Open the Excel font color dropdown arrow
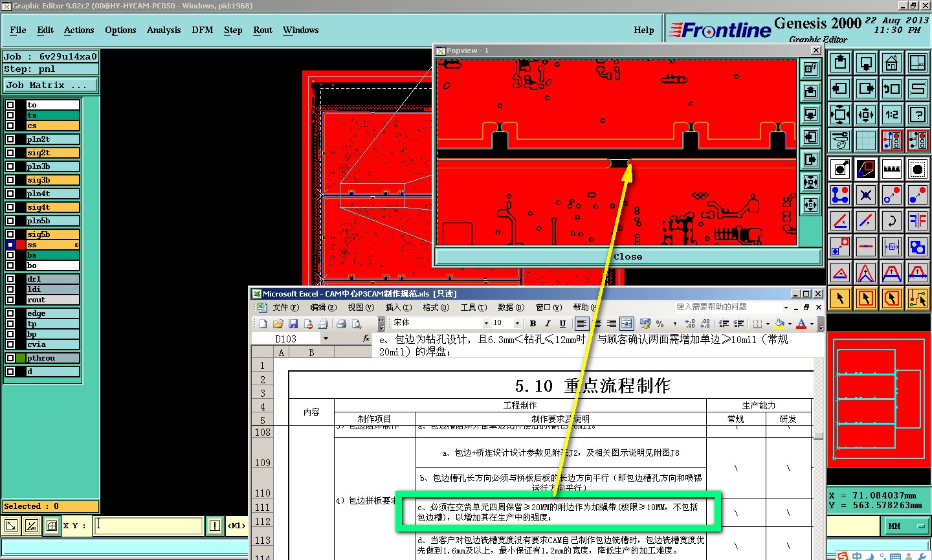932x560 pixels. (x=812, y=324)
